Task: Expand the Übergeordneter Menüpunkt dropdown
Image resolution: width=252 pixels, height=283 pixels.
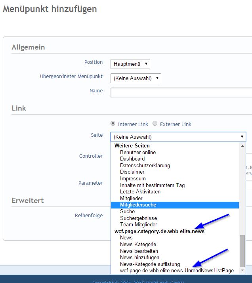Action: click(136, 78)
